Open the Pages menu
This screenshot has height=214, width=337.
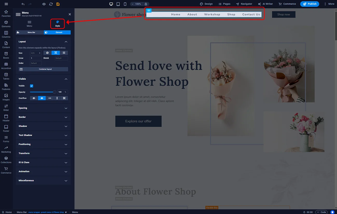coord(224,4)
